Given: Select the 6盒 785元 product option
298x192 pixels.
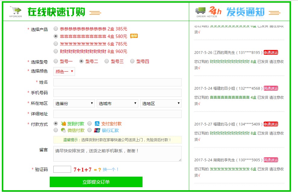Looking at the screenshot, I should click(x=56, y=44).
